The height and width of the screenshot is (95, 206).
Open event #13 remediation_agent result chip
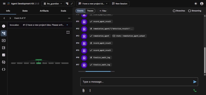[x=100, y=36]
